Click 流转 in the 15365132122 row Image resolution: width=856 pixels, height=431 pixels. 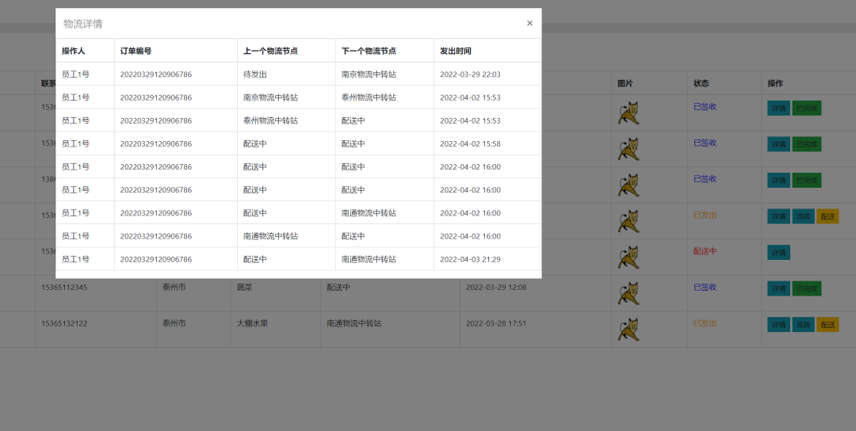click(803, 325)
